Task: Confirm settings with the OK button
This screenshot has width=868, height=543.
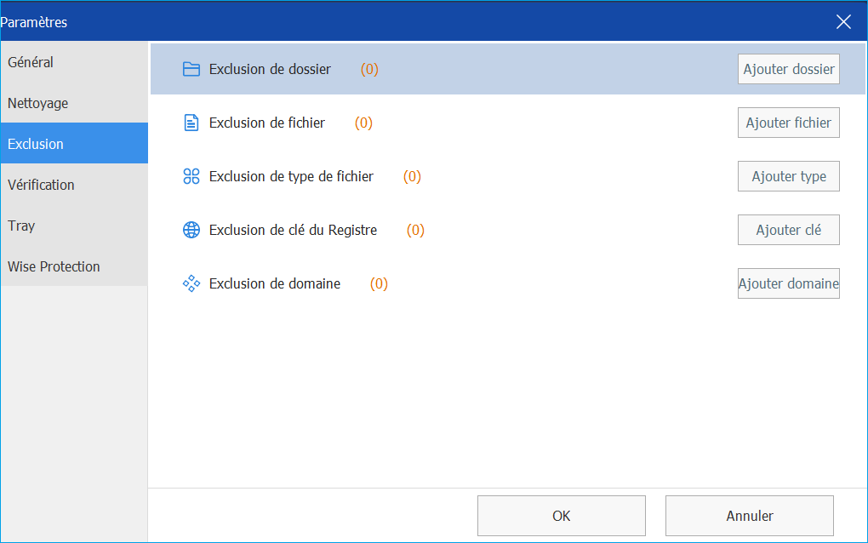Action: [562, 516]
